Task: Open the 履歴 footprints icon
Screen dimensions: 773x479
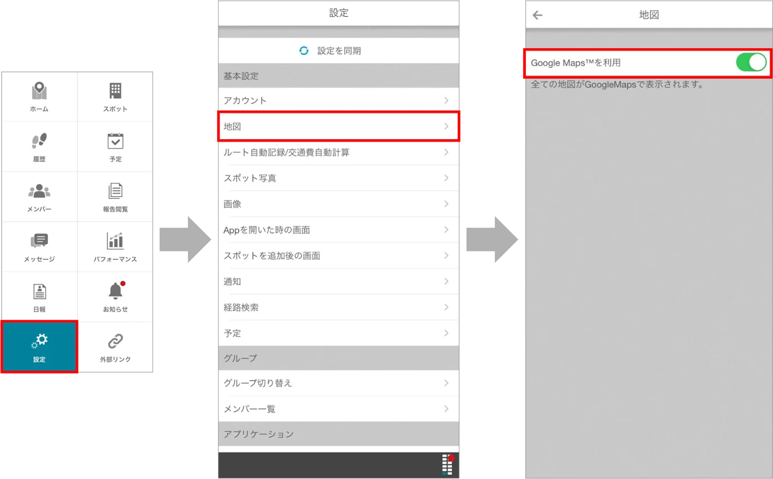Action: tap(39, 141)
